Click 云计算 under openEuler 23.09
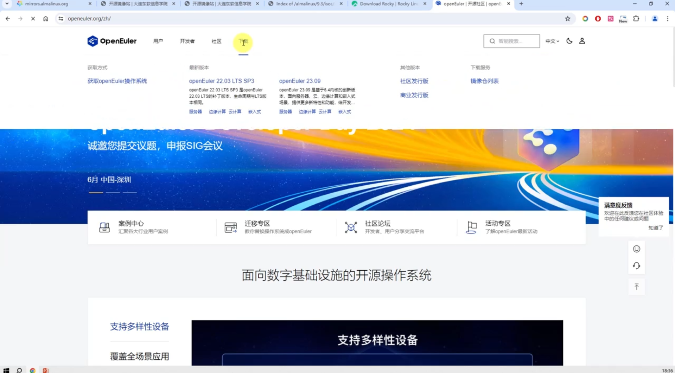Image resolution: width=675 pixels, height=373 pixels. 325,111
